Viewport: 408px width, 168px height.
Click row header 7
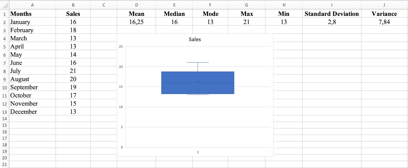(x=4, y=62)
